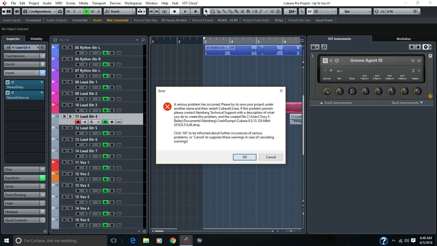Select the Line tool
The height and width of the screenshot is (246, 437).
[x=267, y=11]
